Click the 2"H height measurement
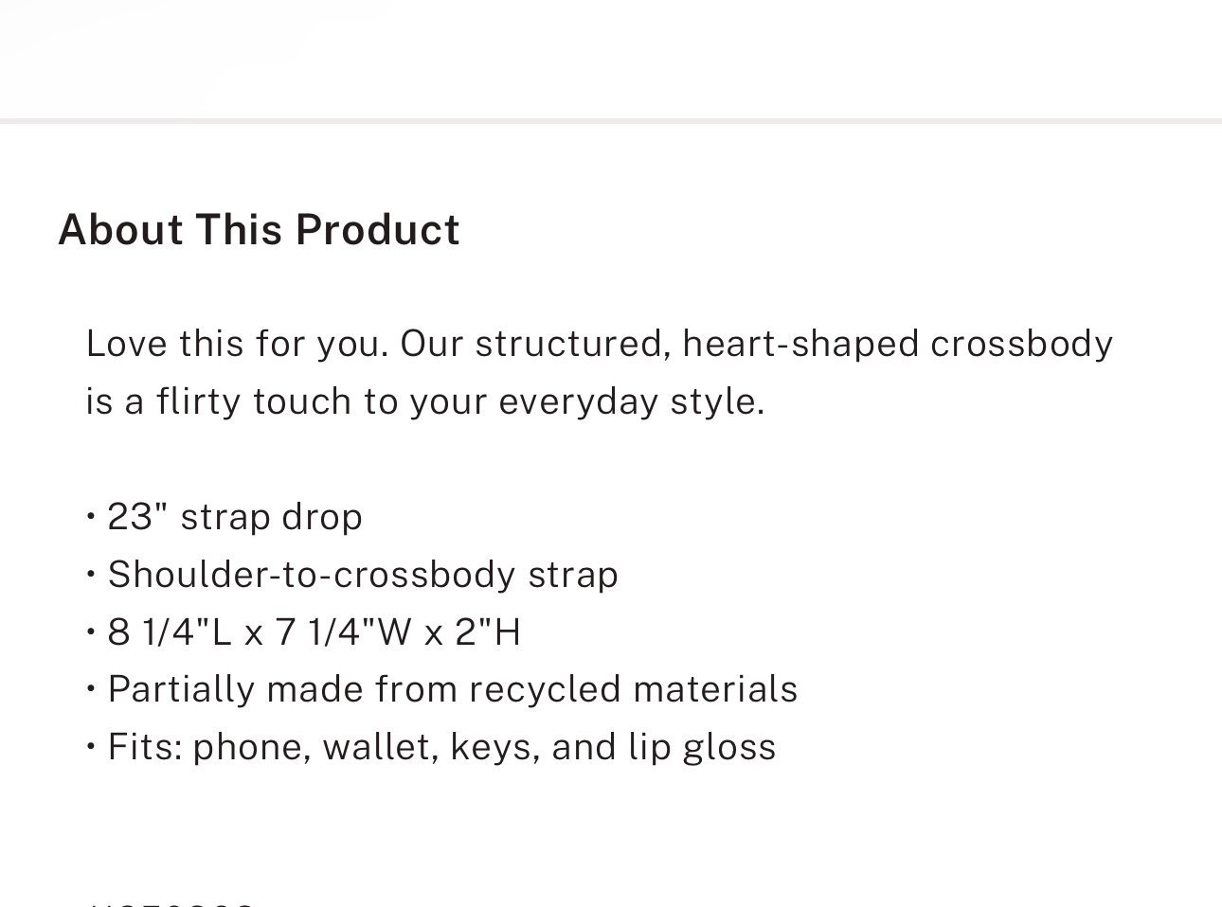Image resolution: width=1222 pixels, height=907 pixels. click(x=488, y=631)
